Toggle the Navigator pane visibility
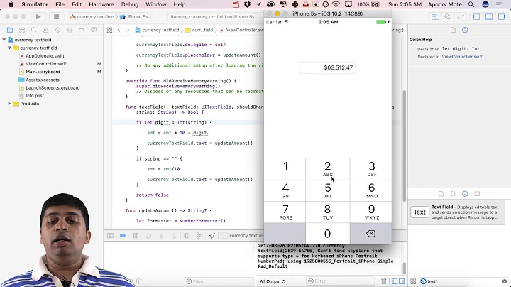This screenshot has width=511, height=287. tap(476, 16)
